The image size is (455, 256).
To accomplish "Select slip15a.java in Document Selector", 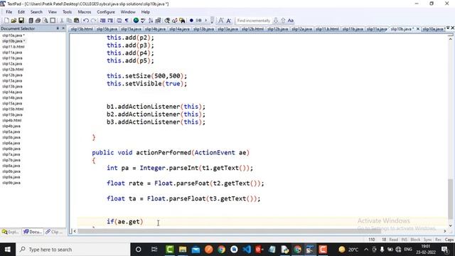I will [x=12, y=103].
